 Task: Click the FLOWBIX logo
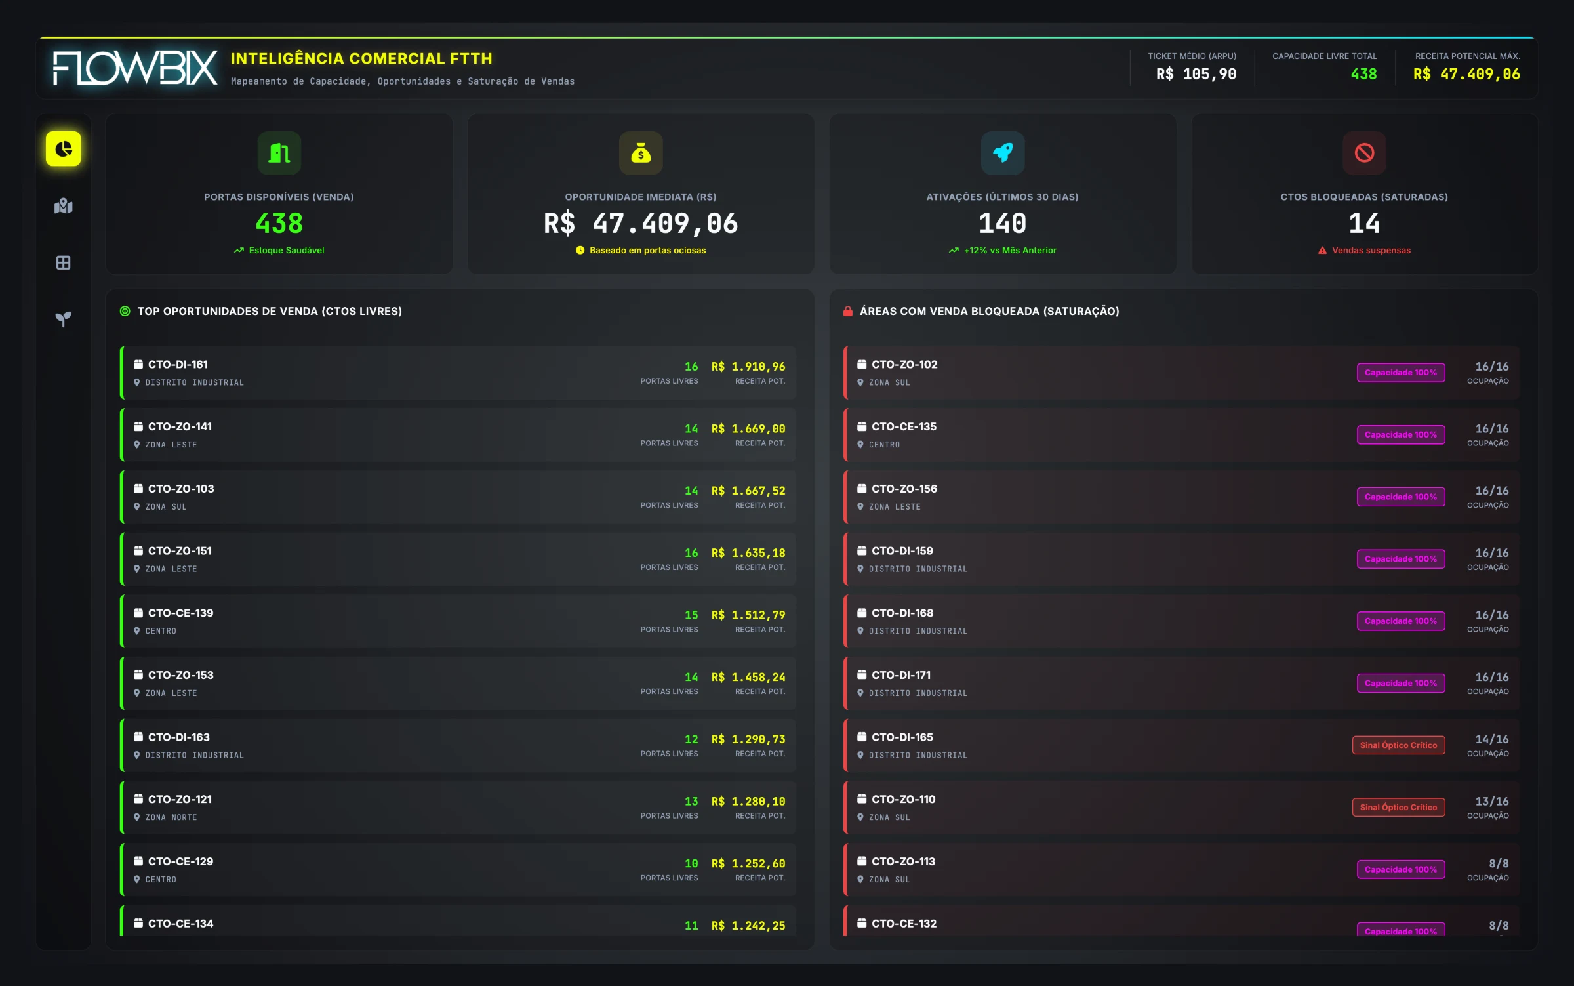[x=135, y=68]
